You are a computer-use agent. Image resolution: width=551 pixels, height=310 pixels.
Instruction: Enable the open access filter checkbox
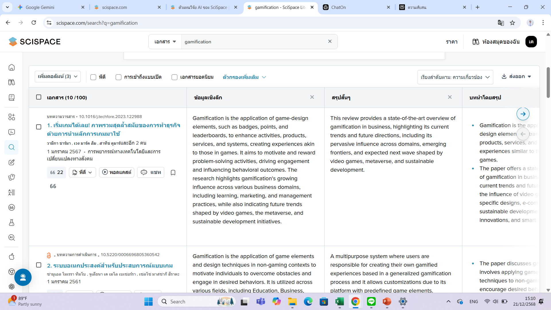[x=119, y=77]
